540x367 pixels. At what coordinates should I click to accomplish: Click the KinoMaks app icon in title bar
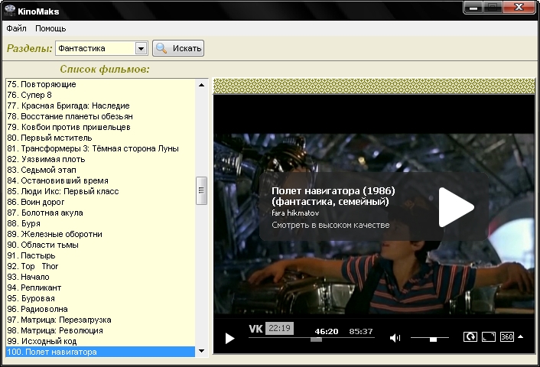point(9,11)
